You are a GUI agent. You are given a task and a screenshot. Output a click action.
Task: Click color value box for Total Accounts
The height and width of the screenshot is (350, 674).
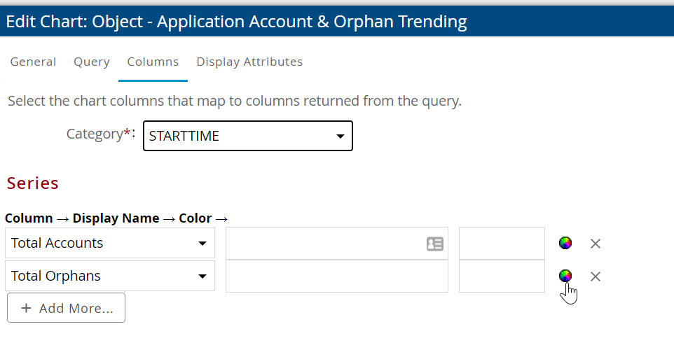tap(502, 244)
